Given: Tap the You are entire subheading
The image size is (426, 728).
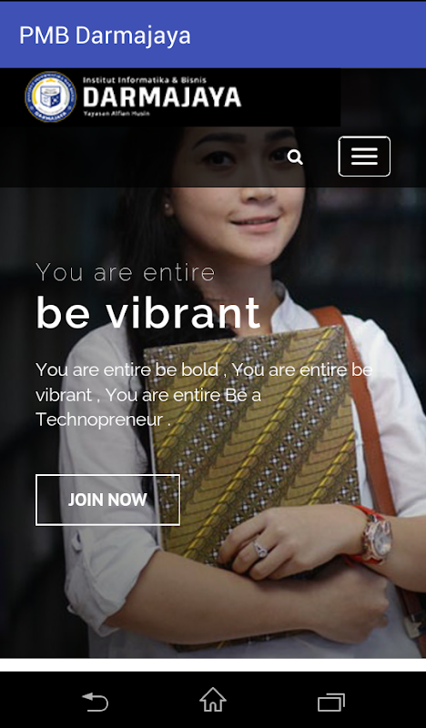Looking at the screenshot, I should click(x=126, y=272).
